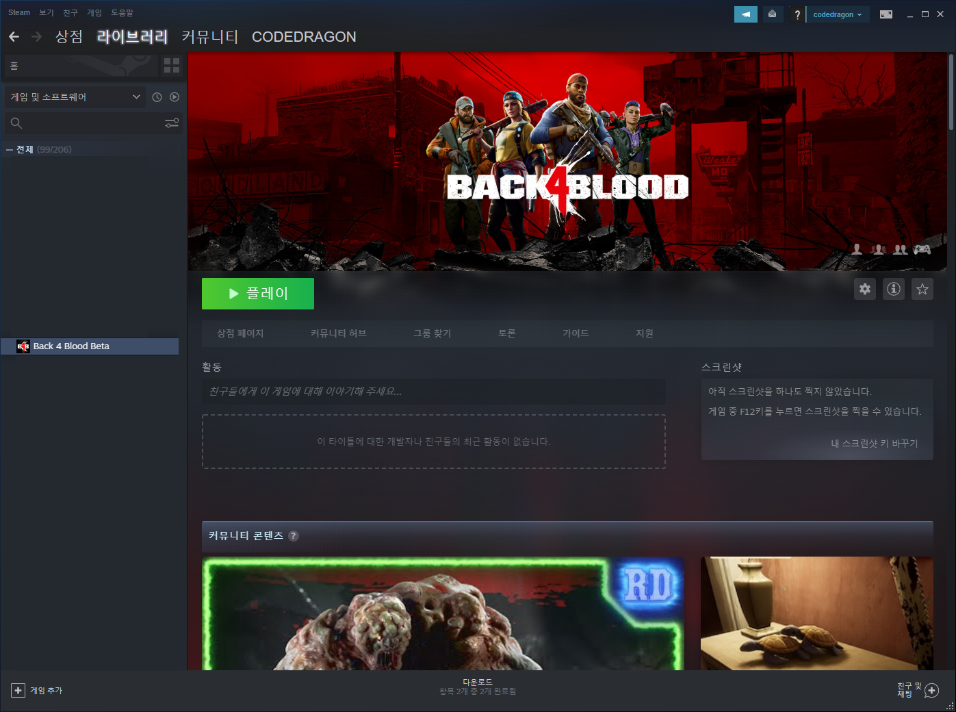
Task: Click community content help question mark
Action: pos(294,536)
